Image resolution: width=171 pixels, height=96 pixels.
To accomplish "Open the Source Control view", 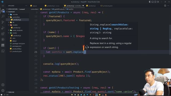I will 3,22.
